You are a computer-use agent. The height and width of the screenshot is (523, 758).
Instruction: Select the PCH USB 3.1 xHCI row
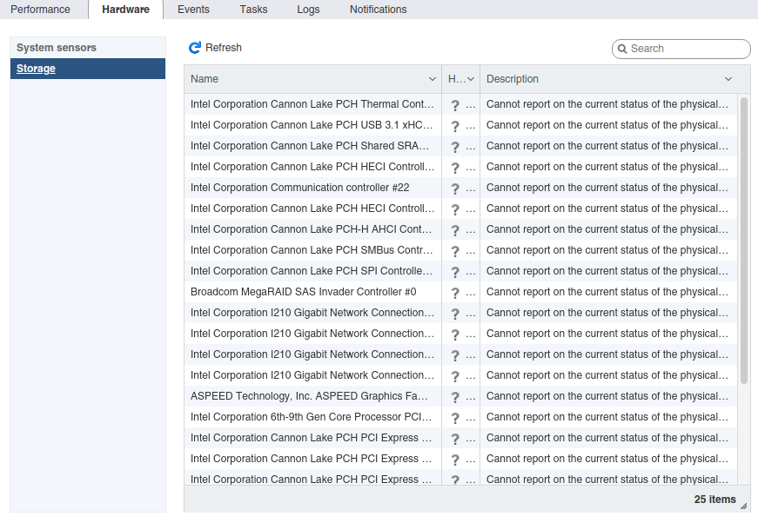(x=312, y=125)
